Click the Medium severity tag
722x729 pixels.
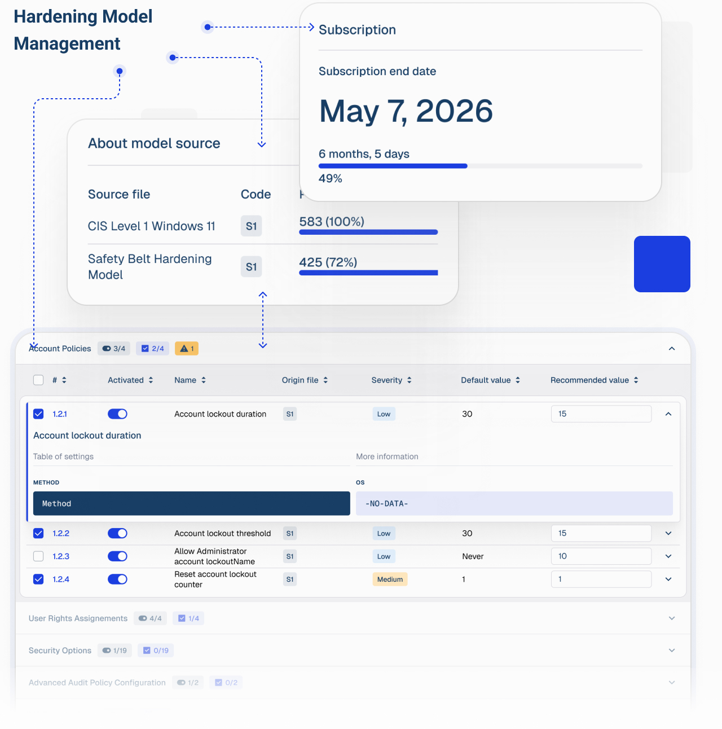point(390,579)
